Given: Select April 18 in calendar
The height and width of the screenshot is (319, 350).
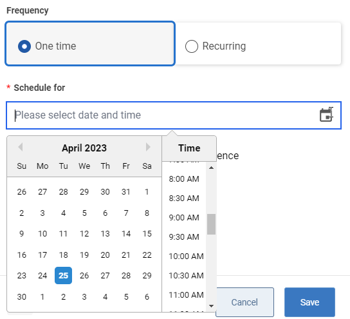Looking at the screenshot, I should (64, 255).
